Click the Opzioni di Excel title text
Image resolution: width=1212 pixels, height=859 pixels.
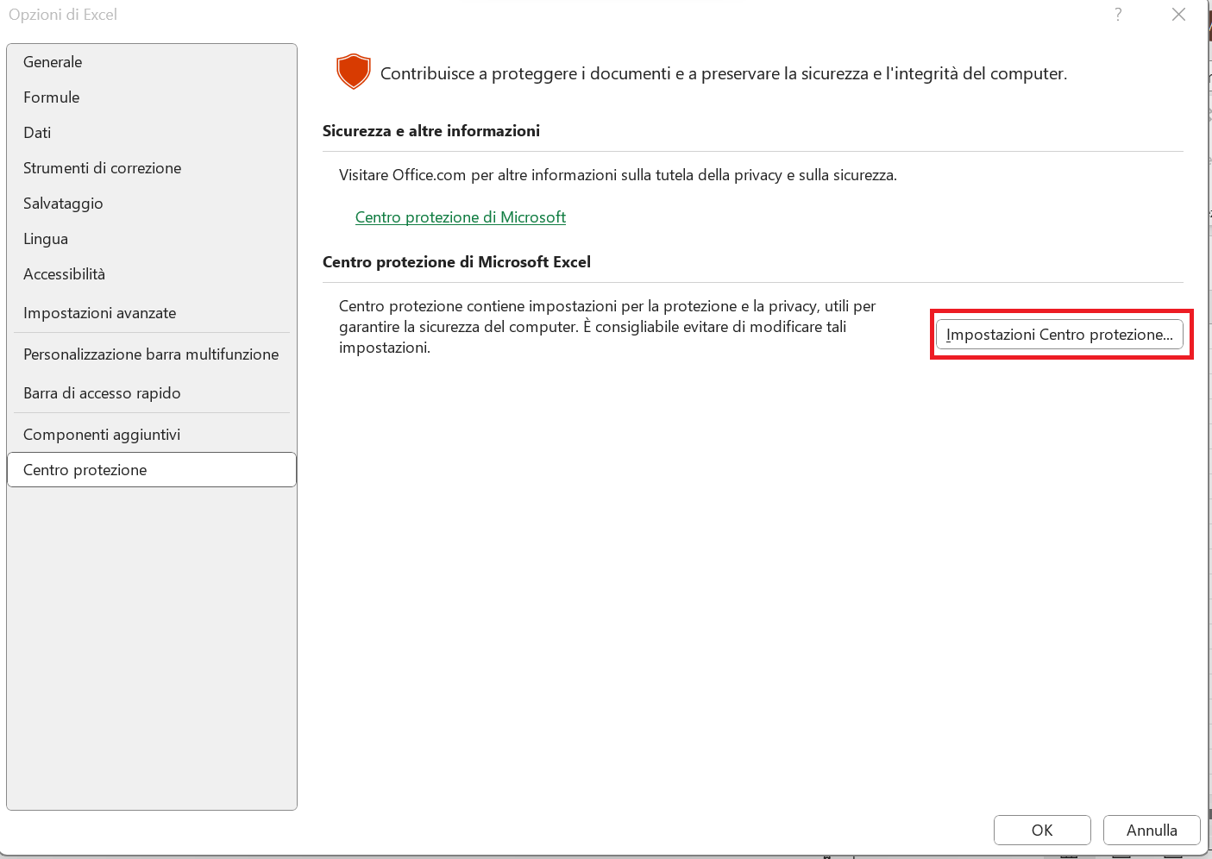click(x=63, y=15)
